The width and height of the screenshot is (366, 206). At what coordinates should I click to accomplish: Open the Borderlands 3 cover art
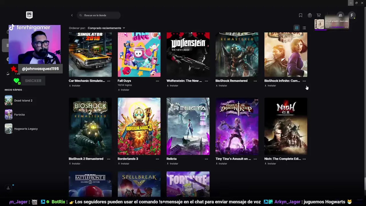coord(139,126)
